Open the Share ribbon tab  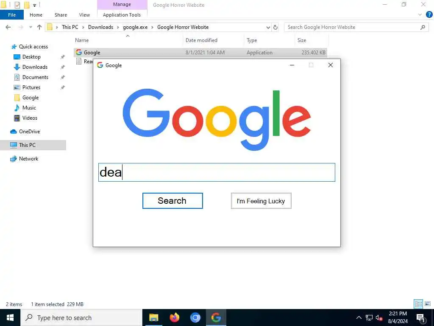[x=61, y=15]
